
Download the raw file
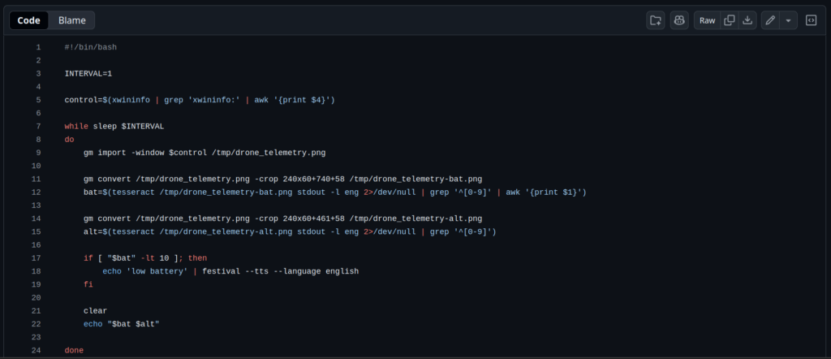[x=748, y=20]
